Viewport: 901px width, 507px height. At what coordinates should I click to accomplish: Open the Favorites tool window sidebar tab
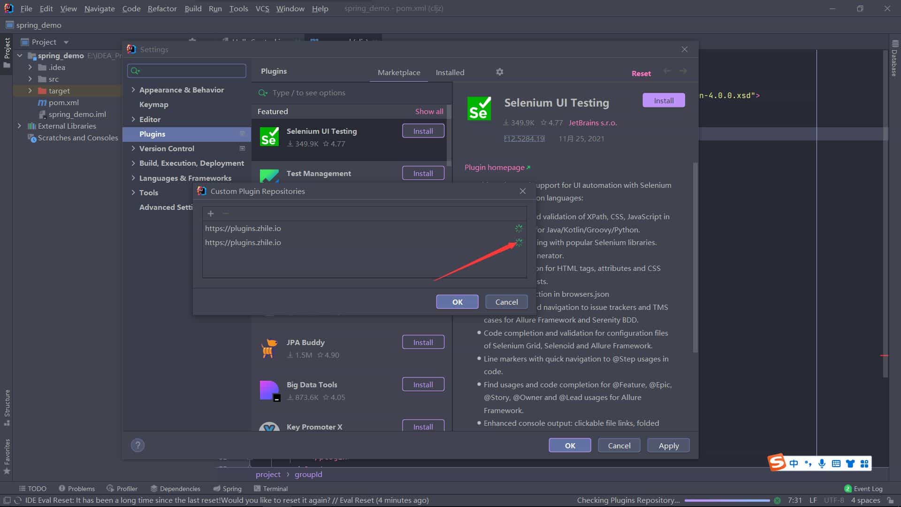(x=7, y=456)
